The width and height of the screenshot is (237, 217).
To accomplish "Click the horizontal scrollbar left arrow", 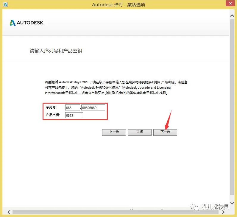I will pyautogui.click(x=9, y=212).
